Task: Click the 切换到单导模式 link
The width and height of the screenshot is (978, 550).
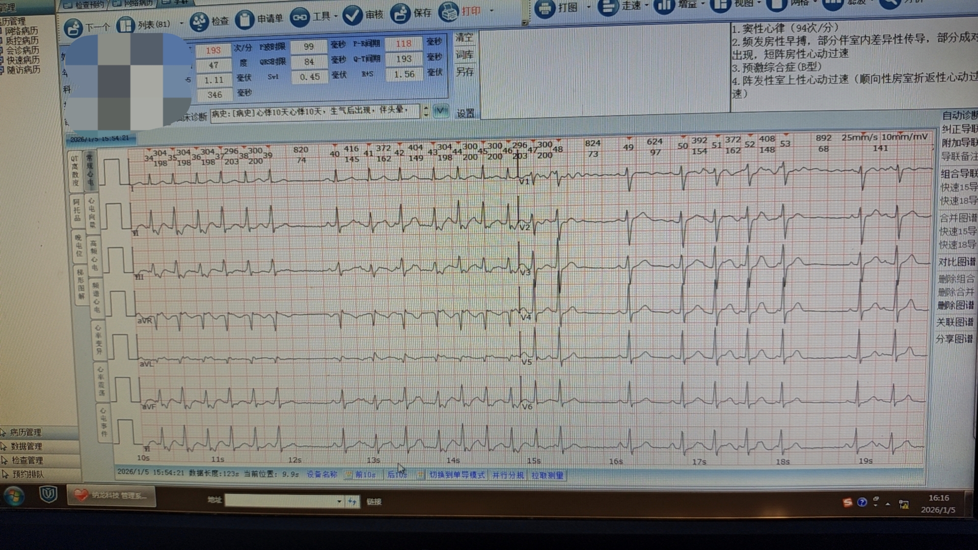Action: click(x=456, y=475)
